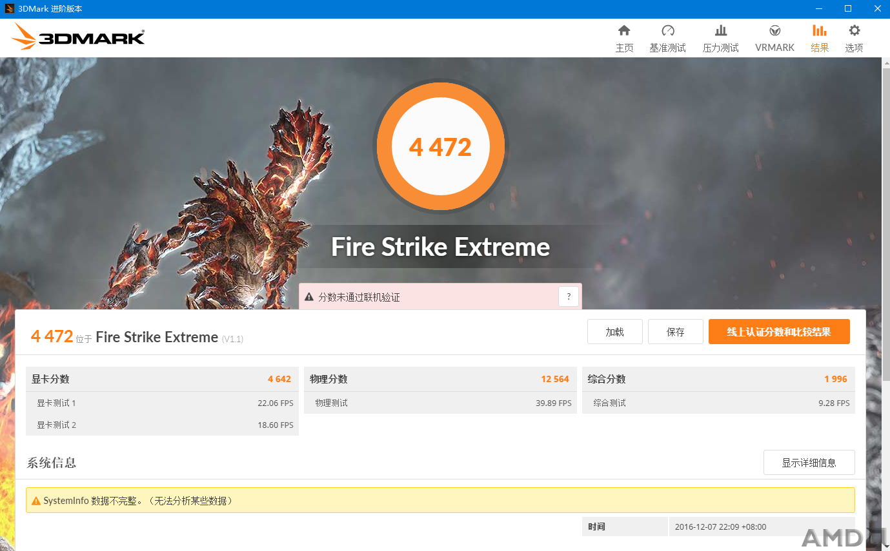This screenshot has height=551, width=890.
Task: Click the 3DMark logo in header
Action: [x=78, y=37]
